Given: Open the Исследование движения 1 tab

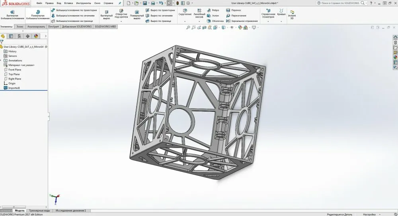Looking at the screenshot, I should click(x=71, y=210).
